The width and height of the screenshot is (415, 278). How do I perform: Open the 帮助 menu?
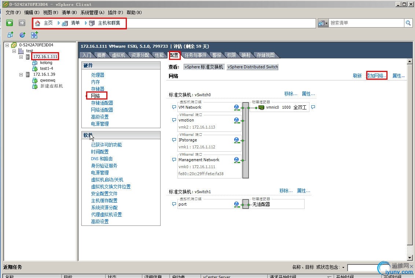point(134,12)
